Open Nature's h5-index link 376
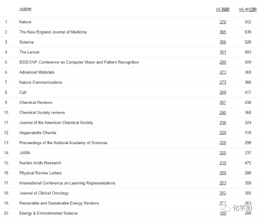The height and width of the screenshot is (222, 259). (x=223, y=22)
